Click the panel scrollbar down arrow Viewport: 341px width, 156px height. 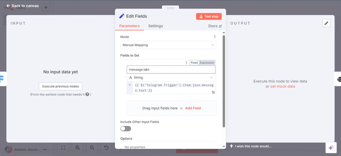[224, 147]
